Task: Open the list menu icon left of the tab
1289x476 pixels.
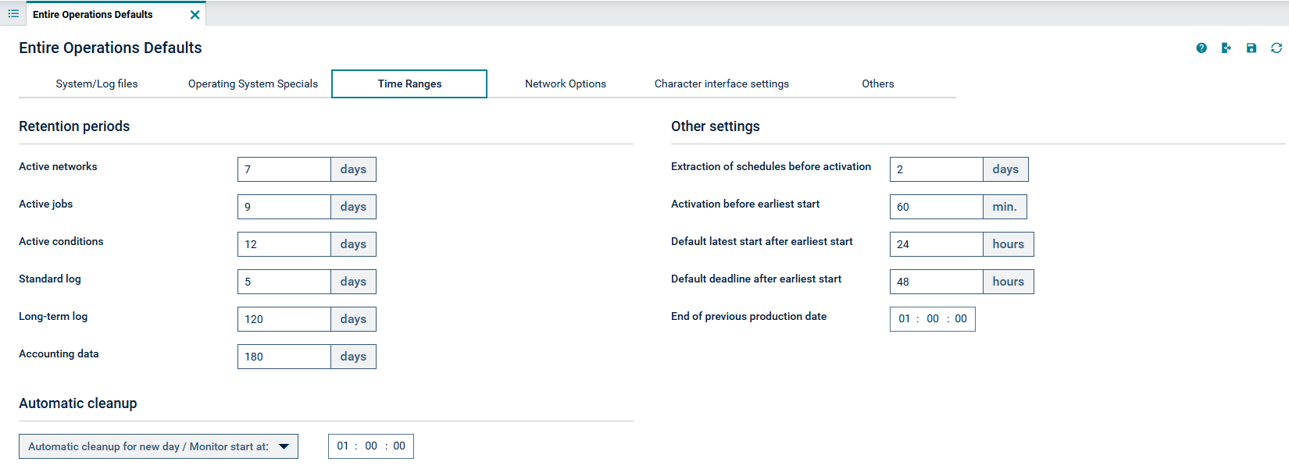Action: point(13,14)
